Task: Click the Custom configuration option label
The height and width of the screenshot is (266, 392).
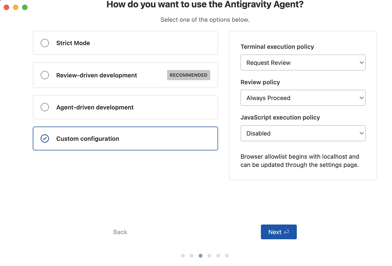Action: (88, 139)
